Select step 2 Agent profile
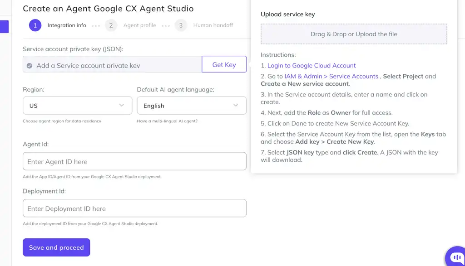Image resolution: width=465 pixels, height=266 pixels. (x=130, y=25)
